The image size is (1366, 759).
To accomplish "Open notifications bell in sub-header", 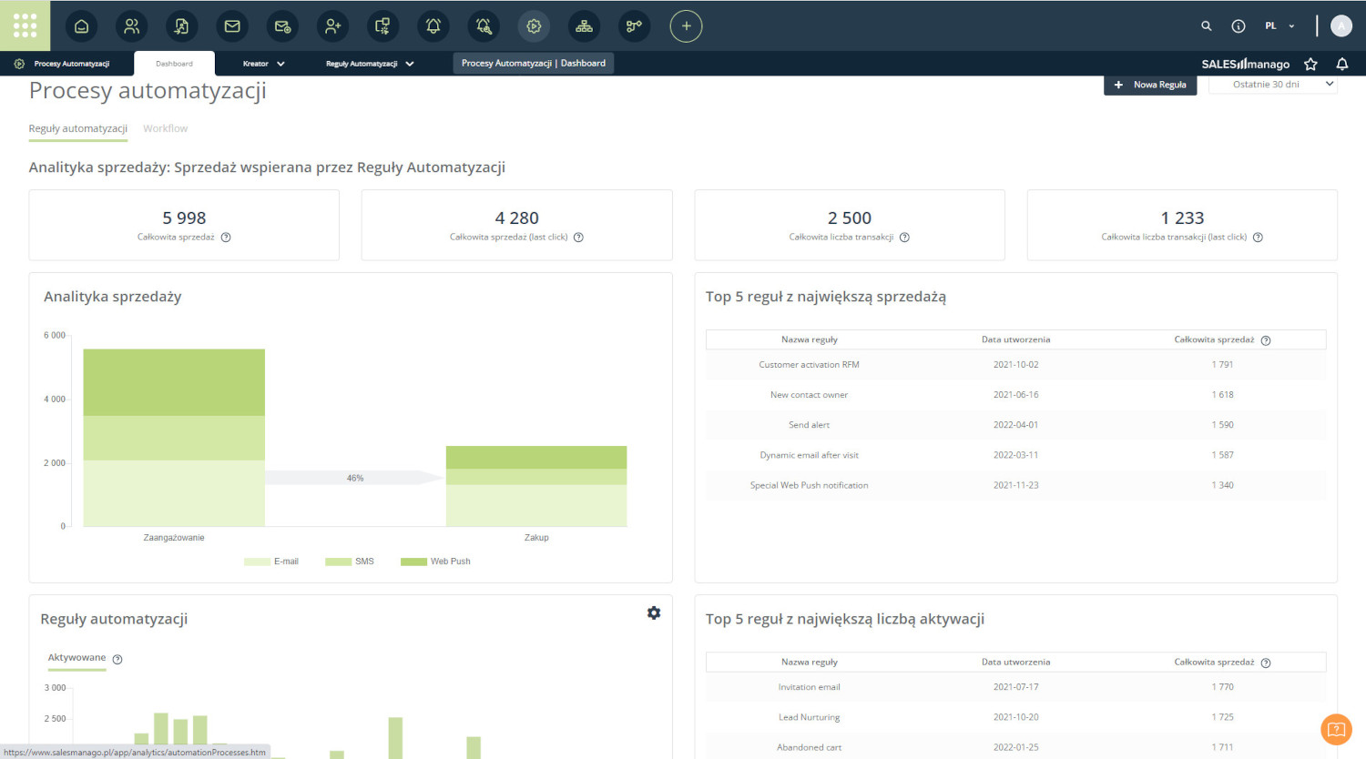I will coord(1342,64).
